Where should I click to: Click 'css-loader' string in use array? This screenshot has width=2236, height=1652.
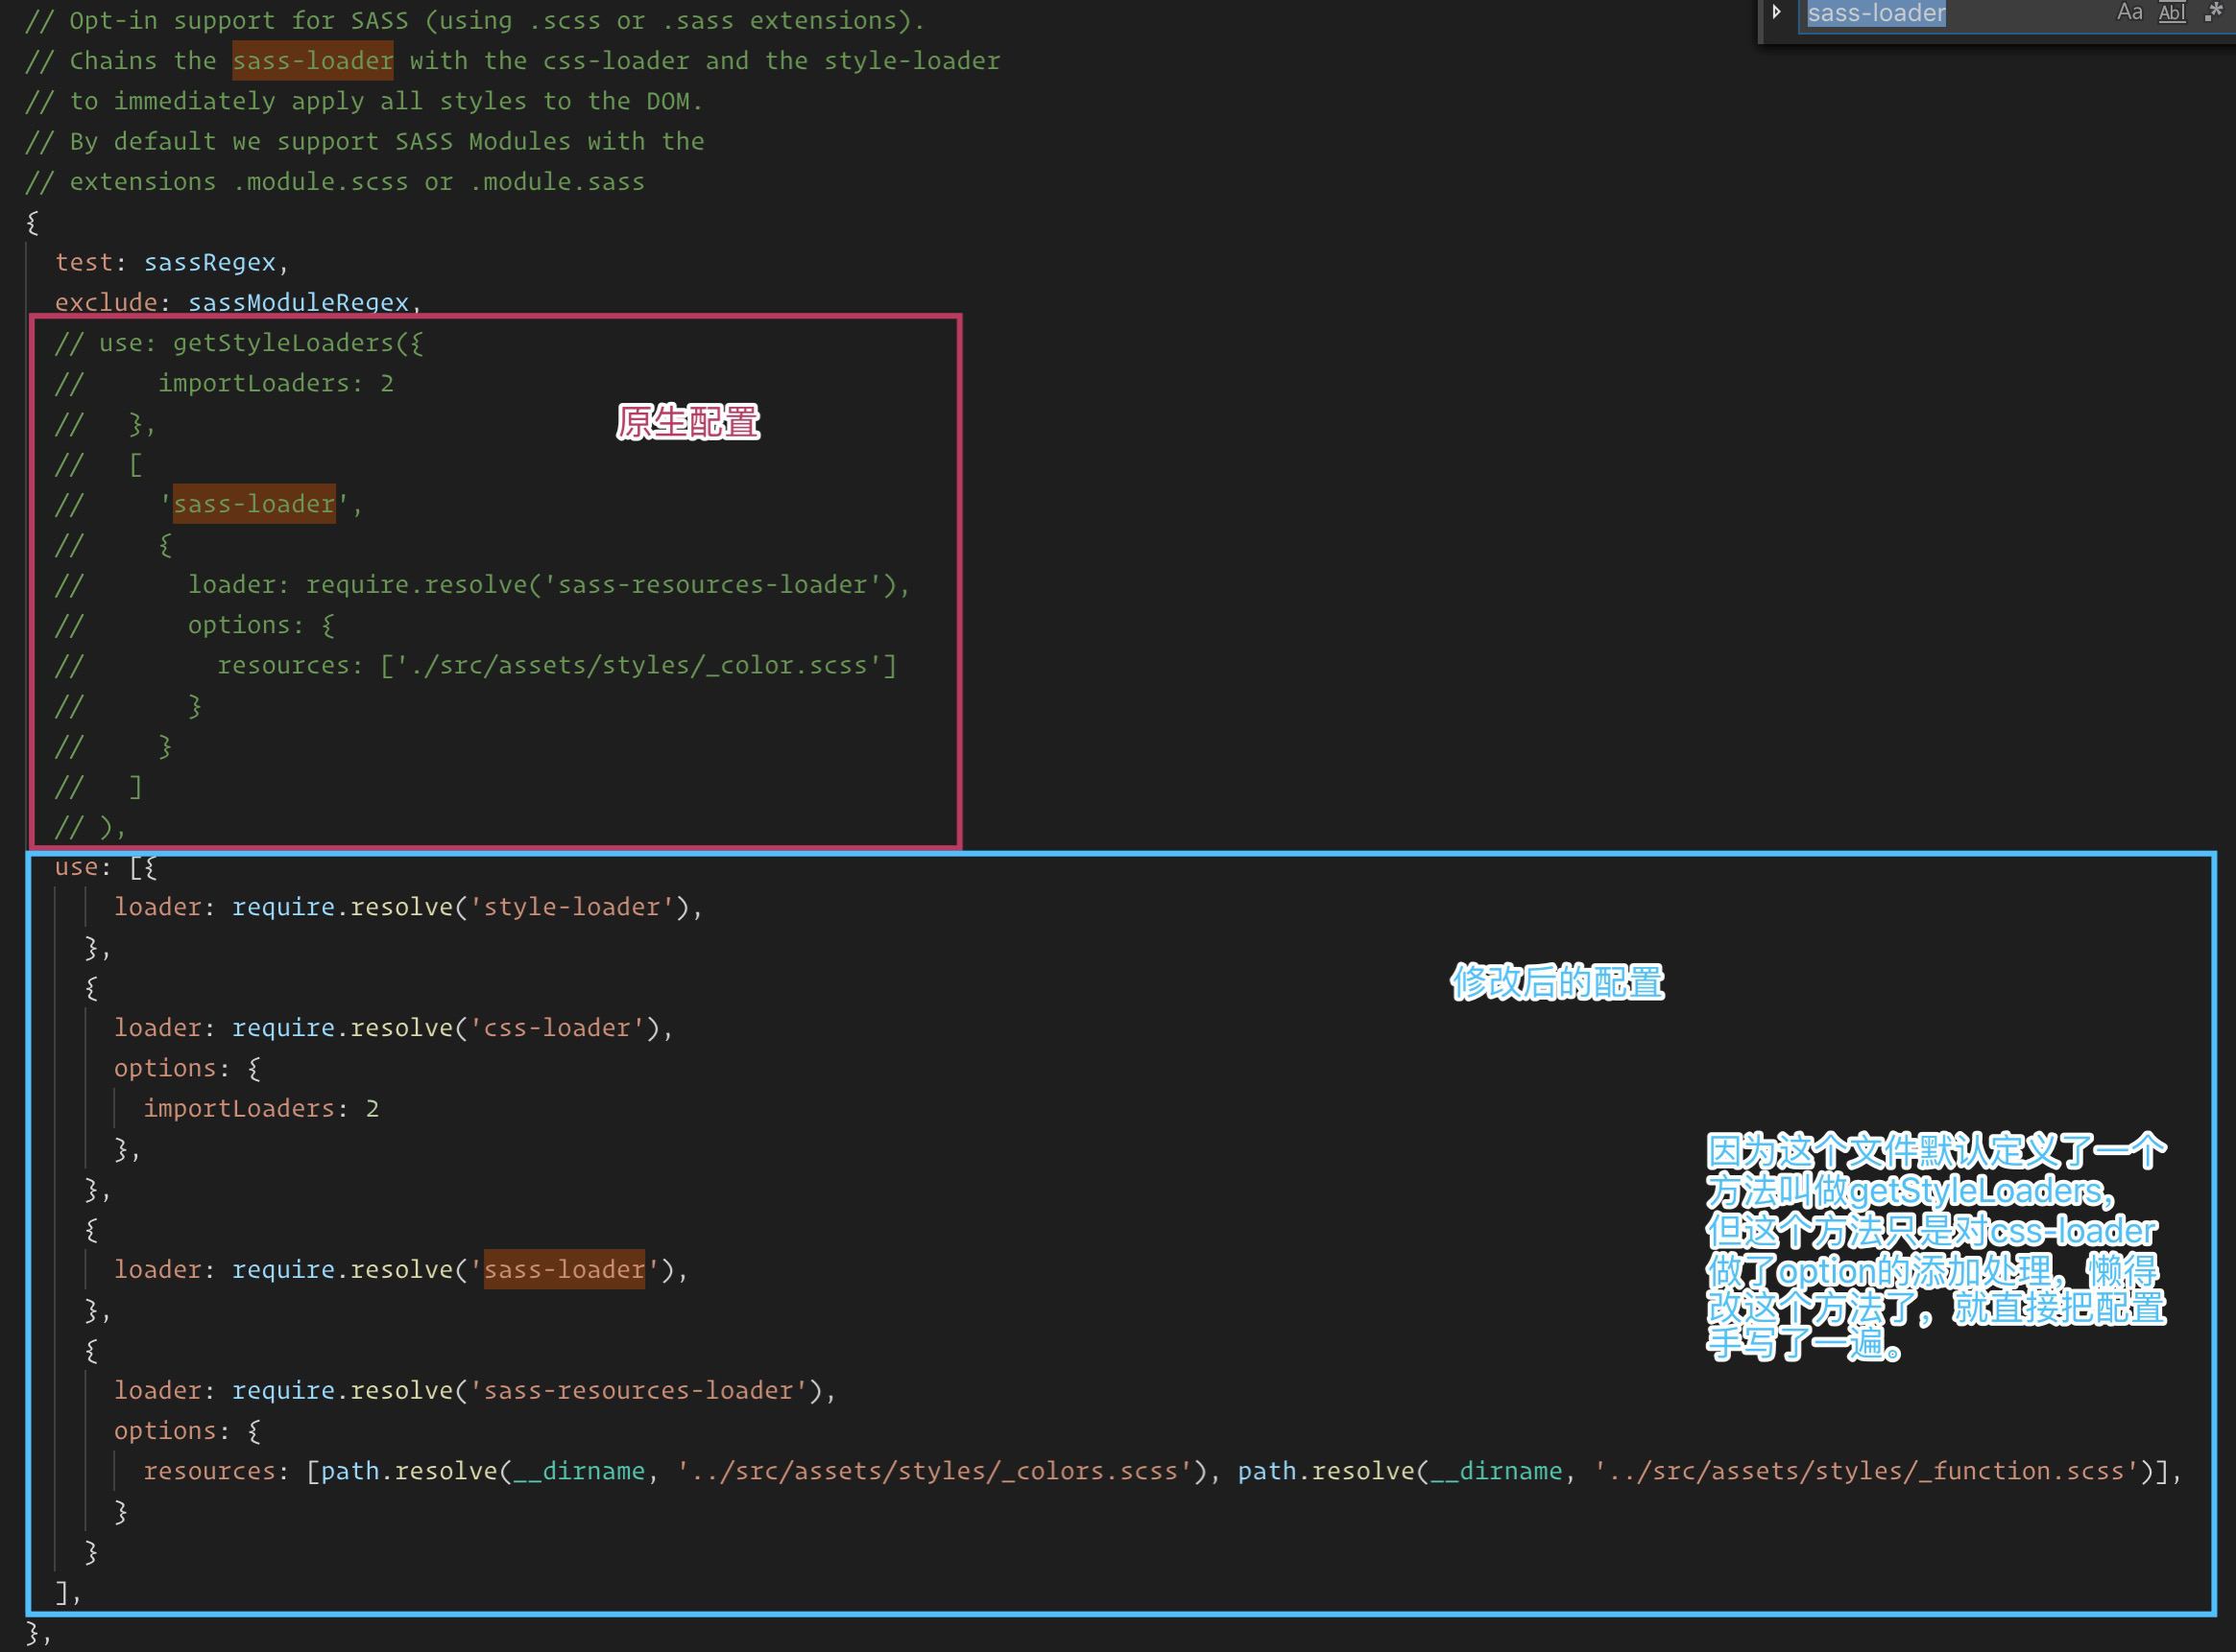pos(557,1028)
